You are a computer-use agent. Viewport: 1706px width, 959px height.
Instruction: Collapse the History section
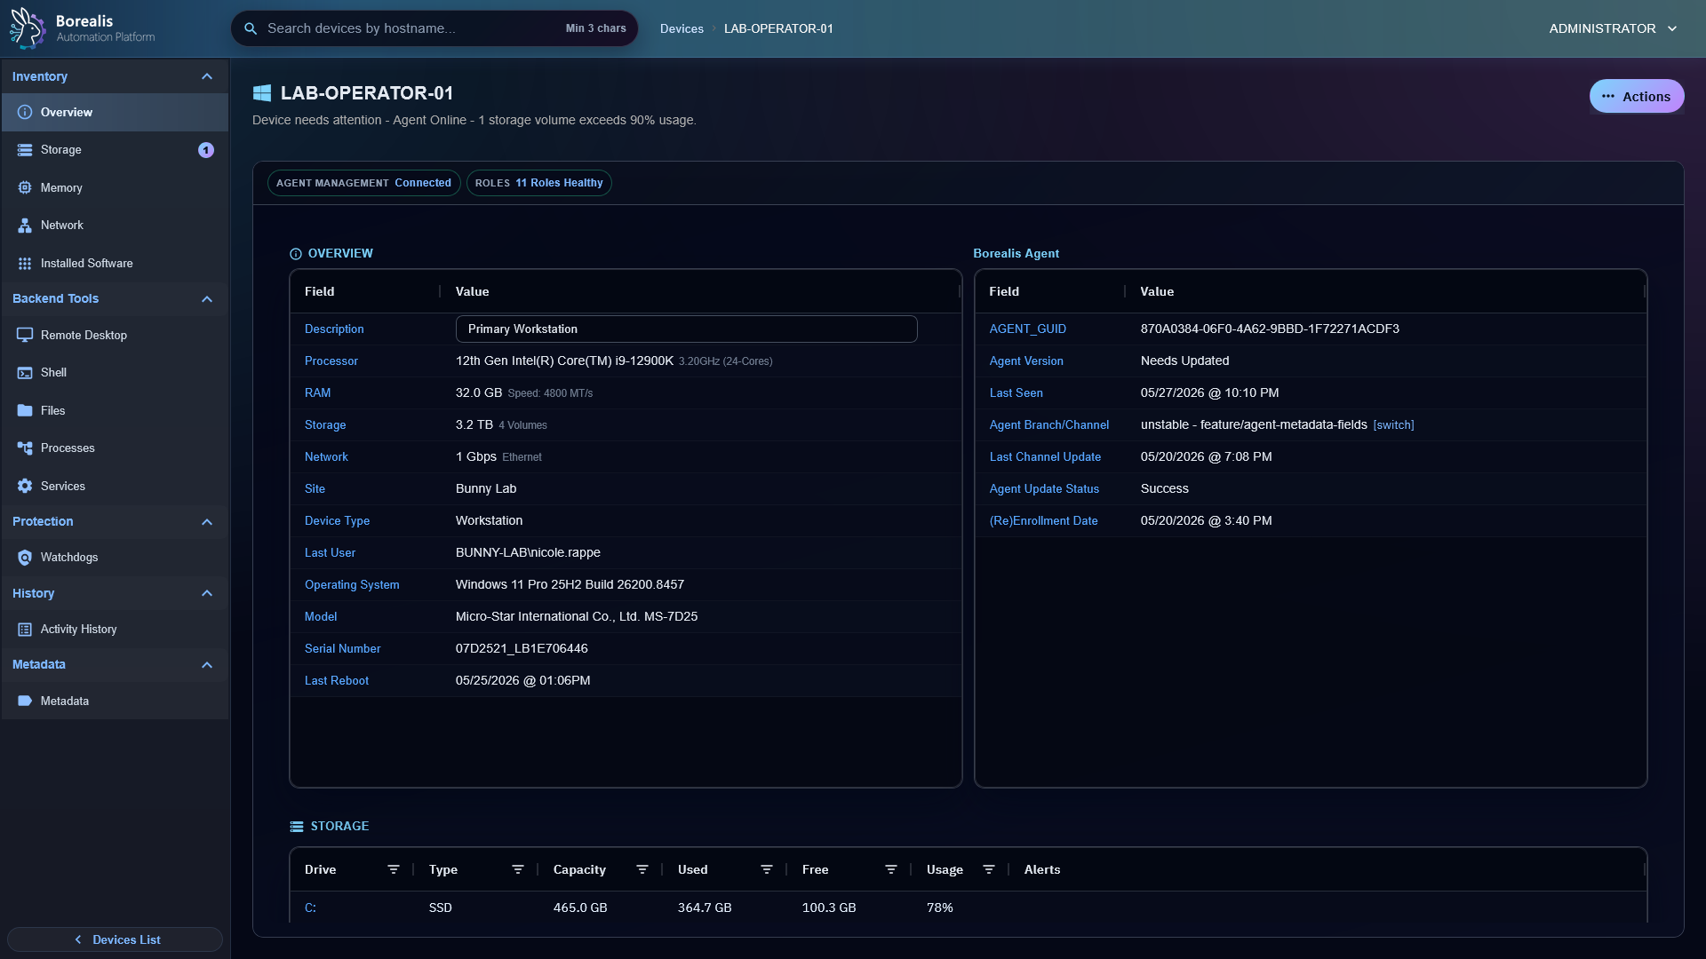click(207, 593)
